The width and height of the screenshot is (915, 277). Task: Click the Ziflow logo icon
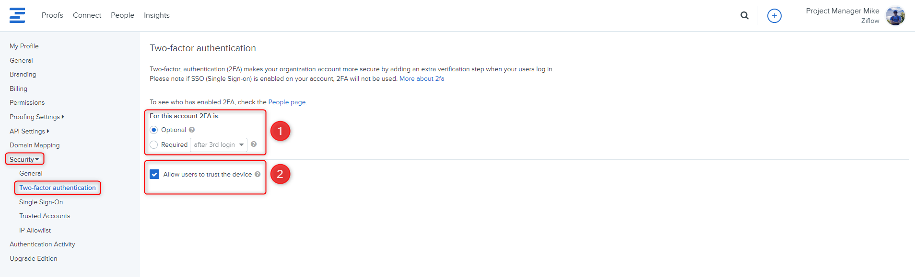click(x=17, y=15)
